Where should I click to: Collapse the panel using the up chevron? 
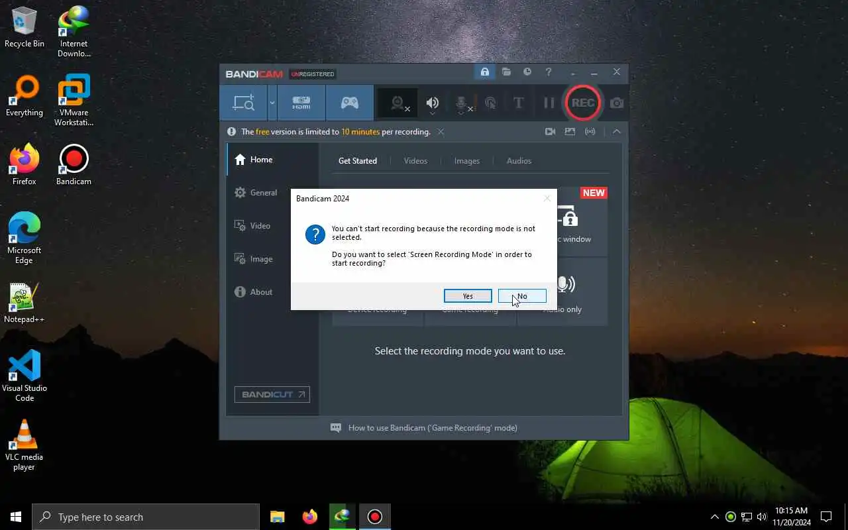click(616, 131)
